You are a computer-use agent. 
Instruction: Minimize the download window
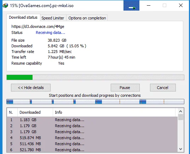[149, 5]
